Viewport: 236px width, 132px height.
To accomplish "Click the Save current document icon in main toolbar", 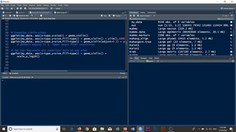I will (x=17, y=8).
